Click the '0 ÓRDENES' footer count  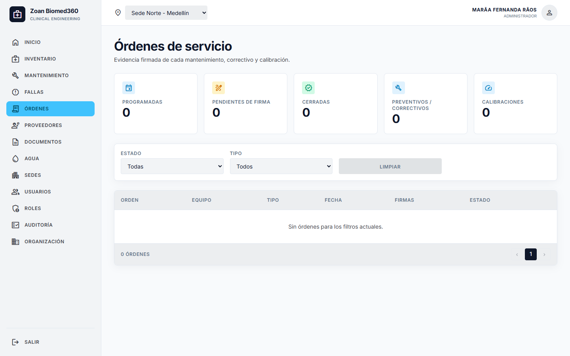point(135,254)
